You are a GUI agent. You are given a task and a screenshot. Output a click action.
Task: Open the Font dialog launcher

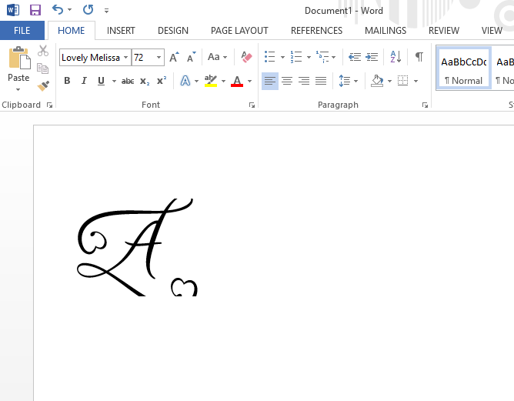252,105
